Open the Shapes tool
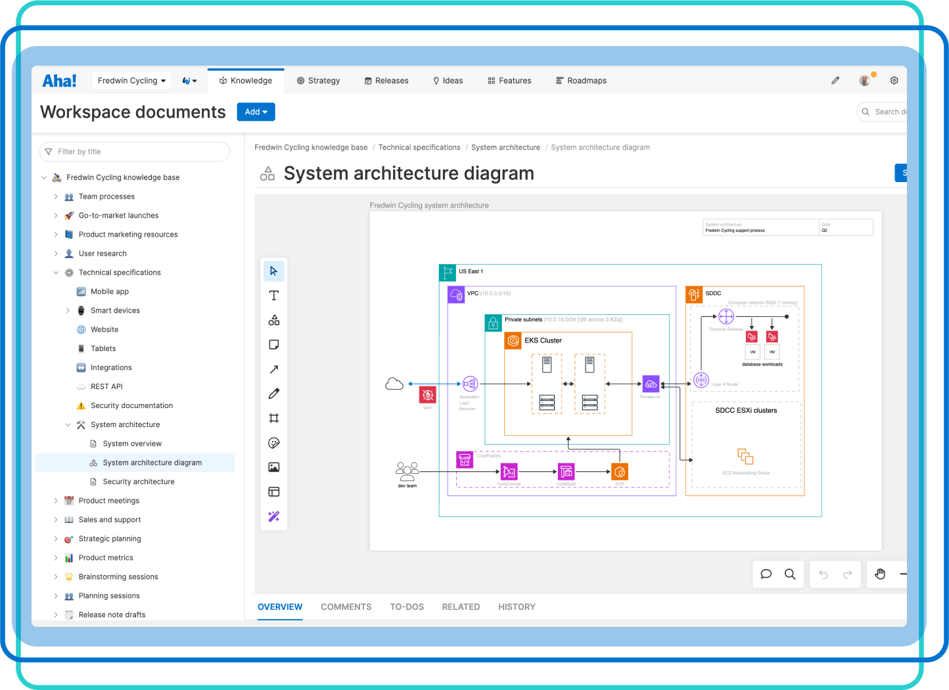Screen dimensions: 949x690 [274, 320]
